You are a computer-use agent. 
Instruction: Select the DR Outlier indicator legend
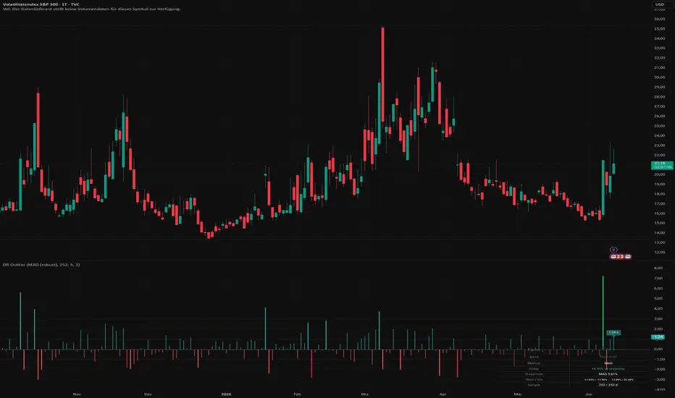41,265
